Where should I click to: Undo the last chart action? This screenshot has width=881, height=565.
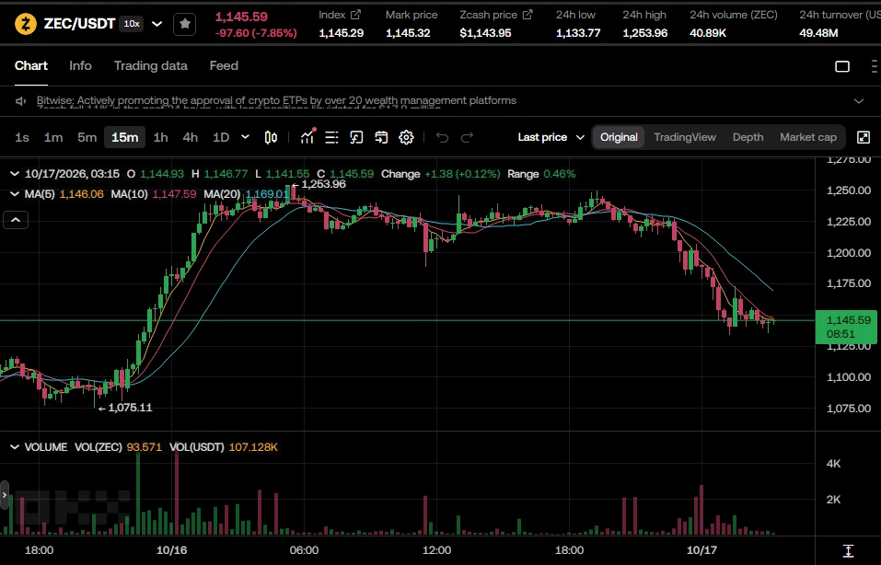click(442, 137)
